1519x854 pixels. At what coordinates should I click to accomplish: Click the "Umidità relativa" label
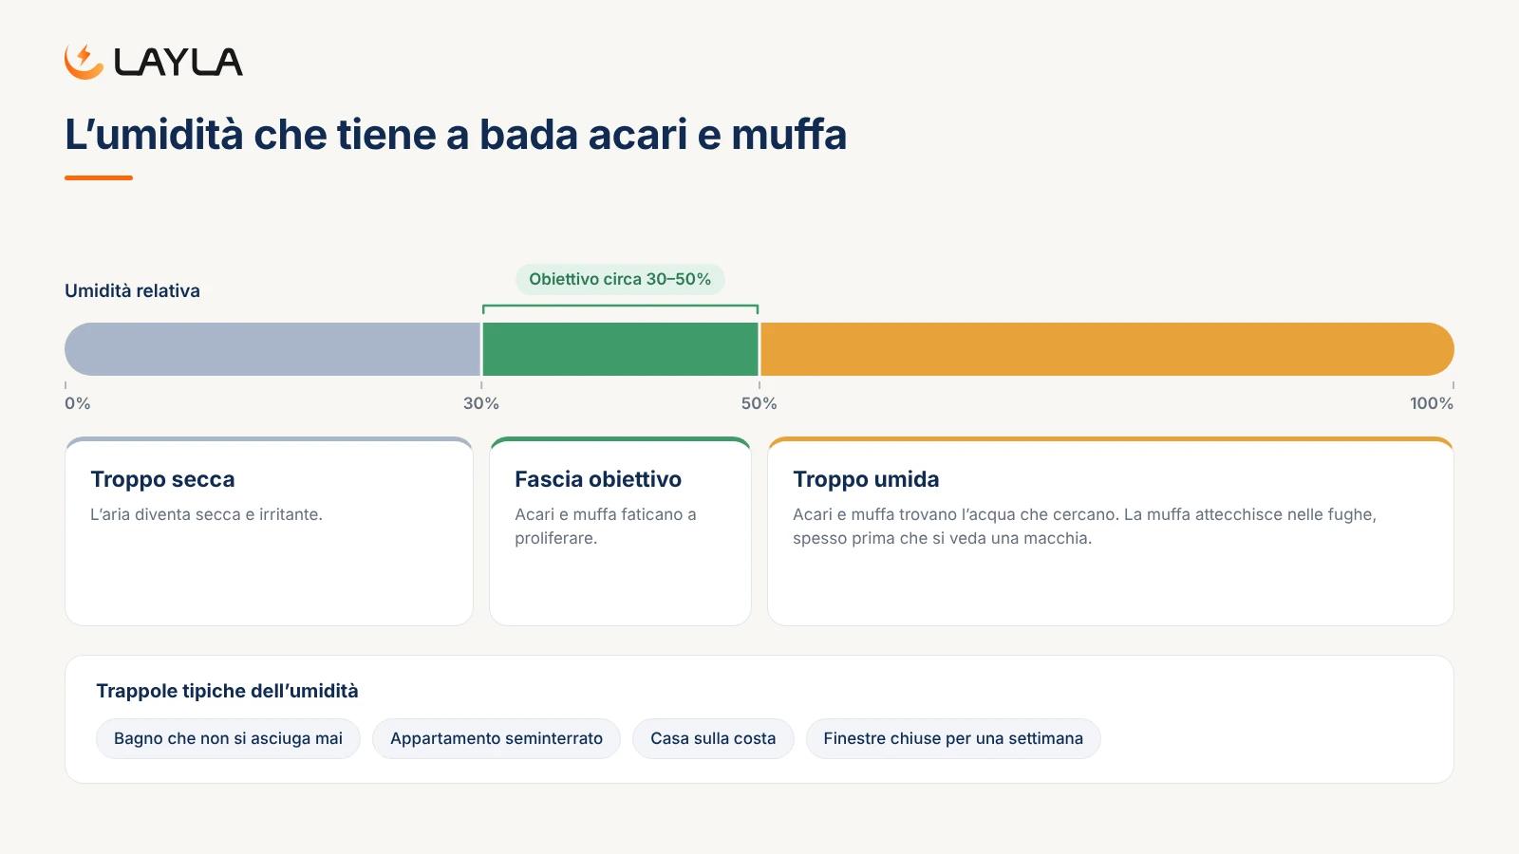[132, 291]
